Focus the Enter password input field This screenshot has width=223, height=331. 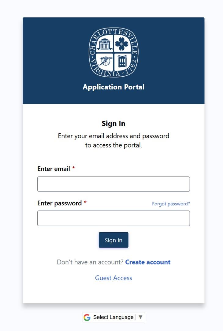click(113, 218)
